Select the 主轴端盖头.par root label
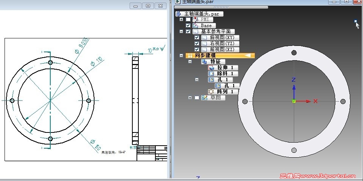This screenshot has width=363, height=181. (x=202, y=14)
